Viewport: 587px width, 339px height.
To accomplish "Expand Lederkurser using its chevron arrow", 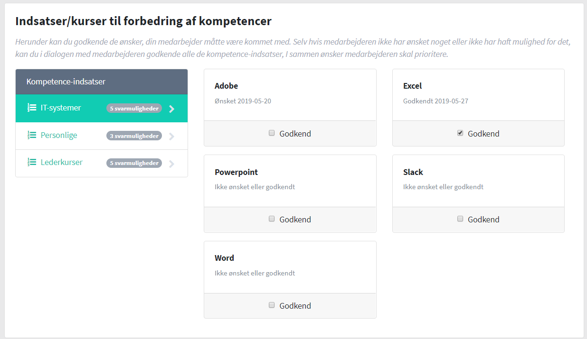I will pyautogui.click(x=172, y=164).
